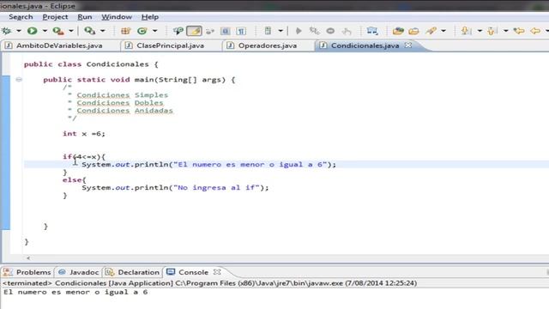Switch to Operadores.java tab
Screen dimensions: 549x309
267,45
